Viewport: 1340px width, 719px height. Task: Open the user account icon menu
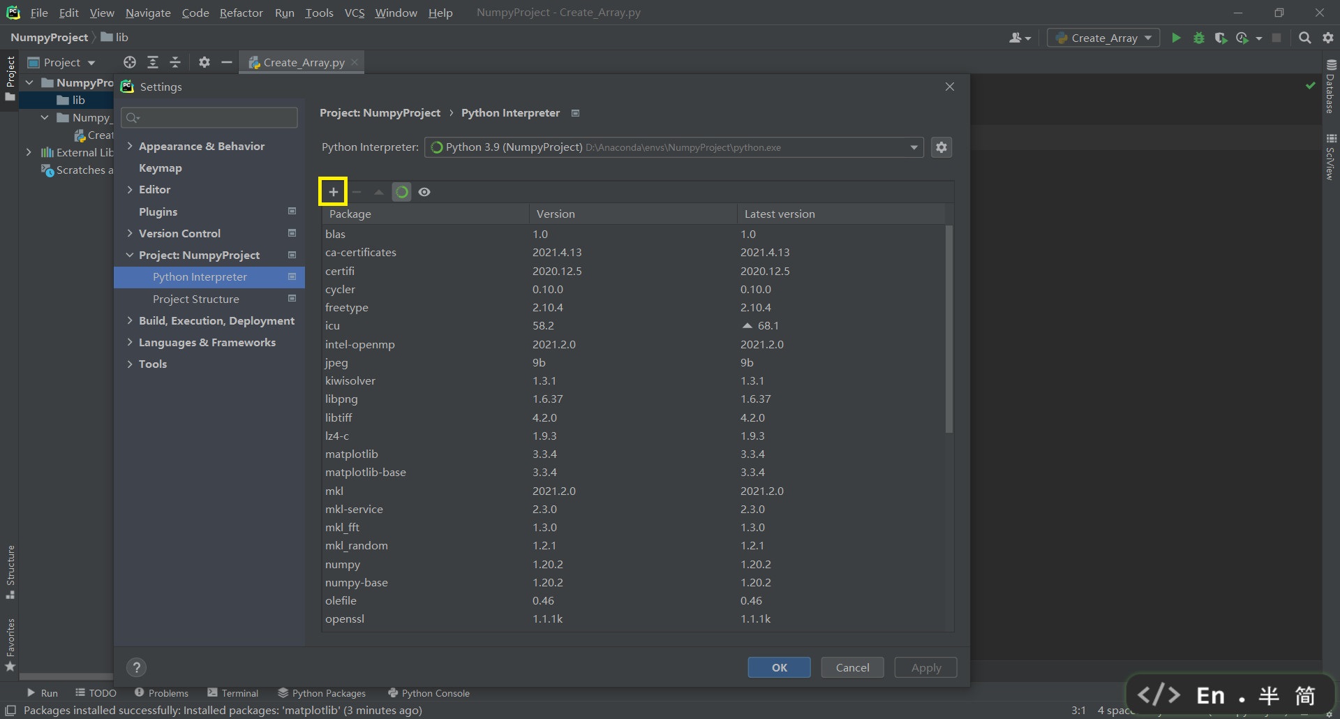pyautogui.click(x=1020, y=38)
